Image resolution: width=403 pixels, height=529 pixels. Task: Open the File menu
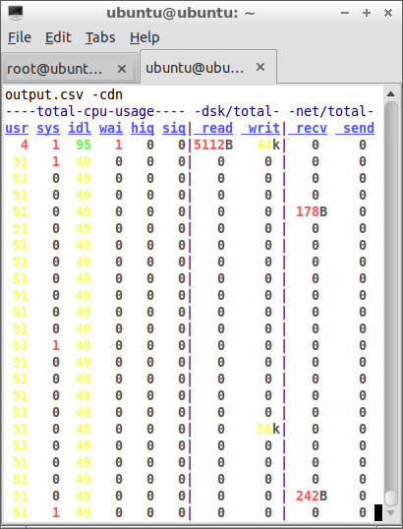tap(20, 37)
